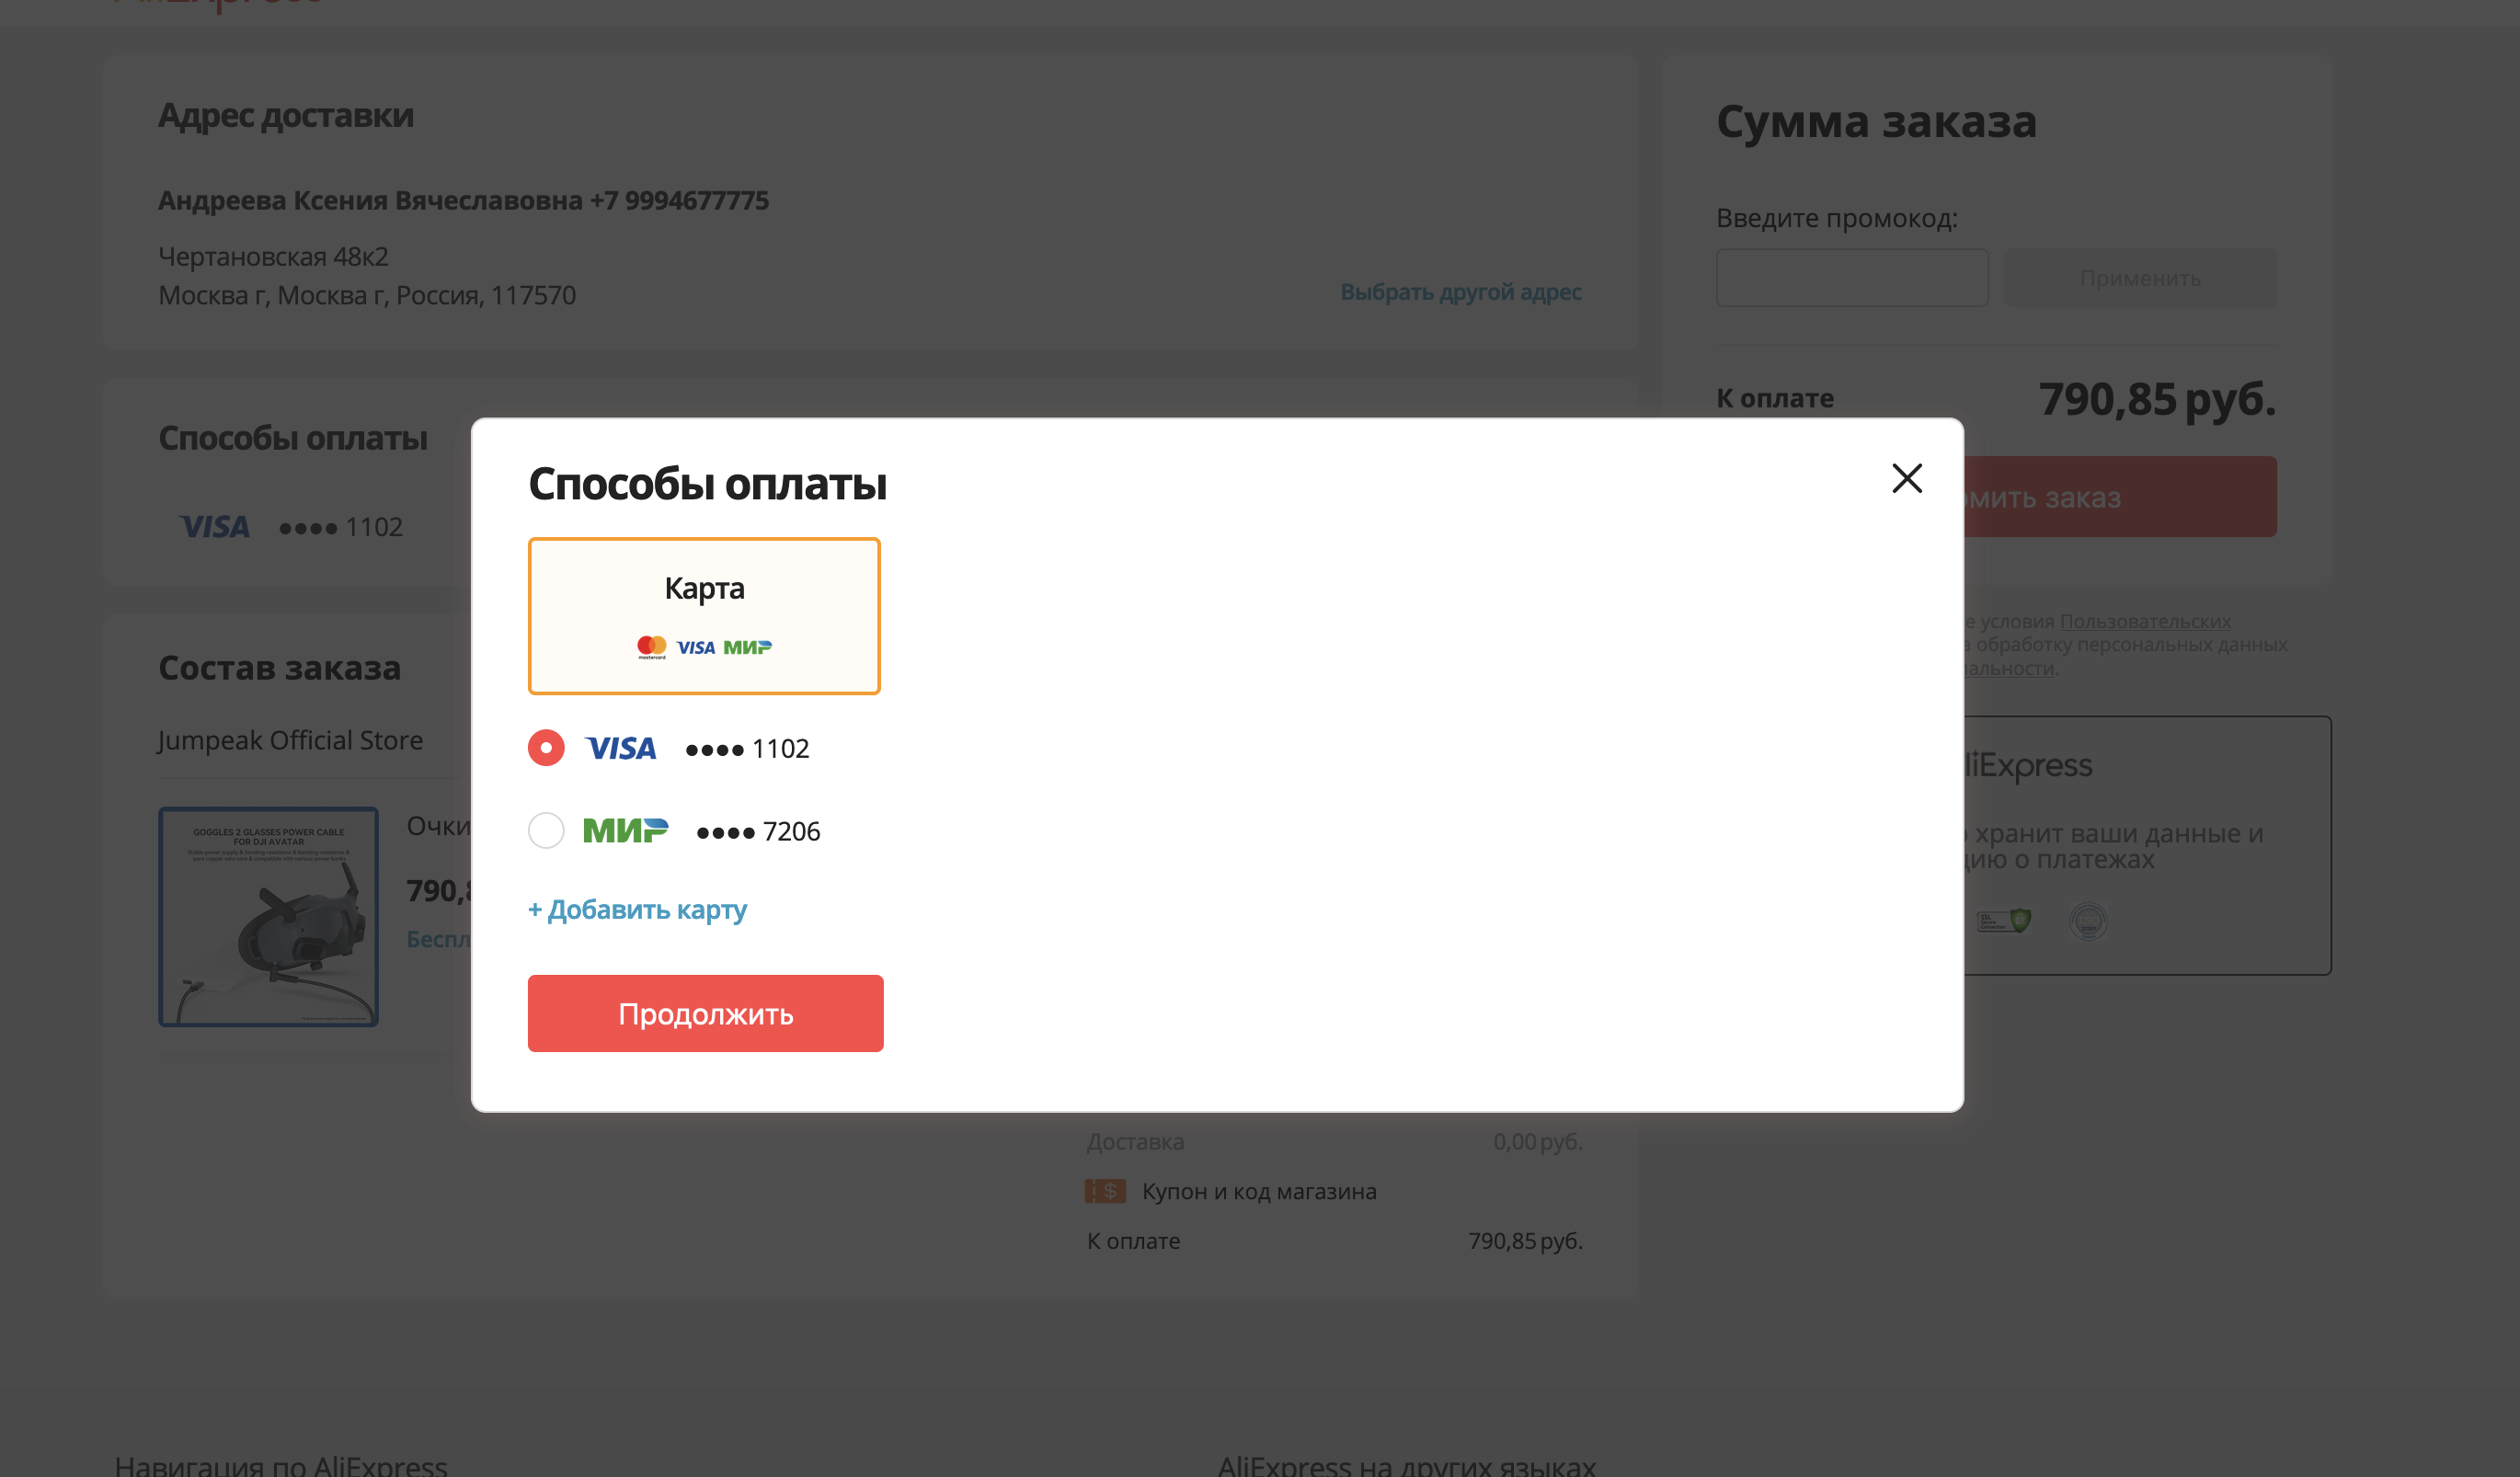Choose the Карта payment type tile
Viewport: 2520px width, 1477px height.
point(704,616)
